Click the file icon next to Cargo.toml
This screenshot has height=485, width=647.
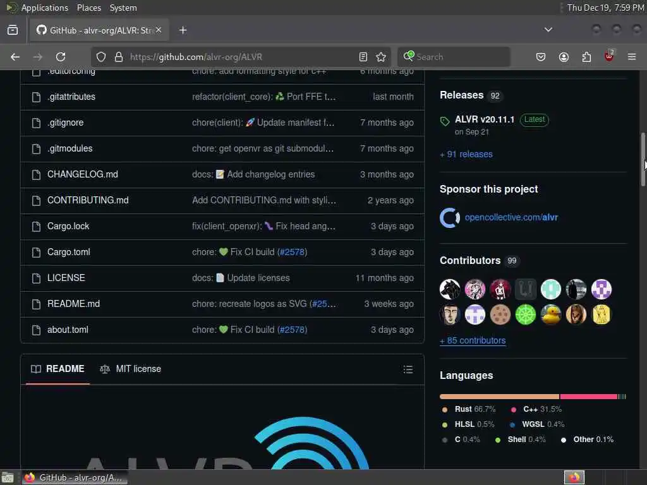tap(36, 253)
